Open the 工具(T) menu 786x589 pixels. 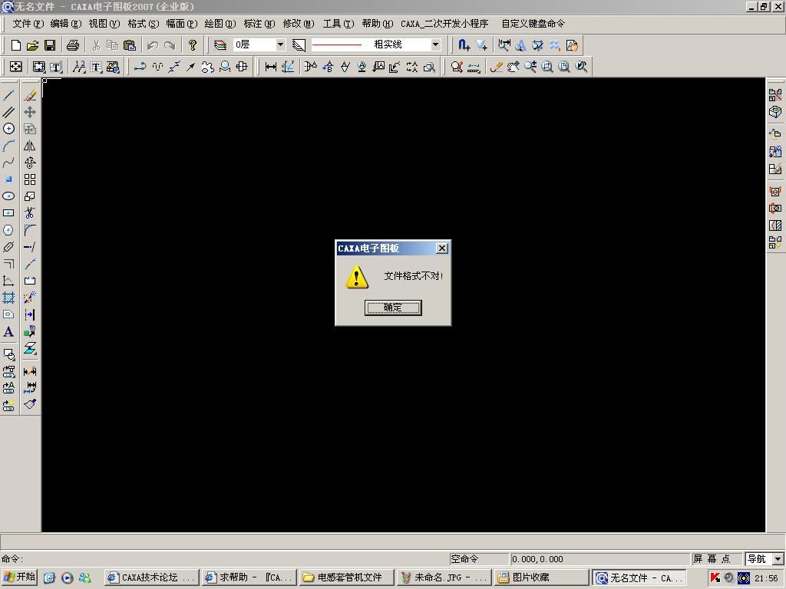click(x=339, y=24)
